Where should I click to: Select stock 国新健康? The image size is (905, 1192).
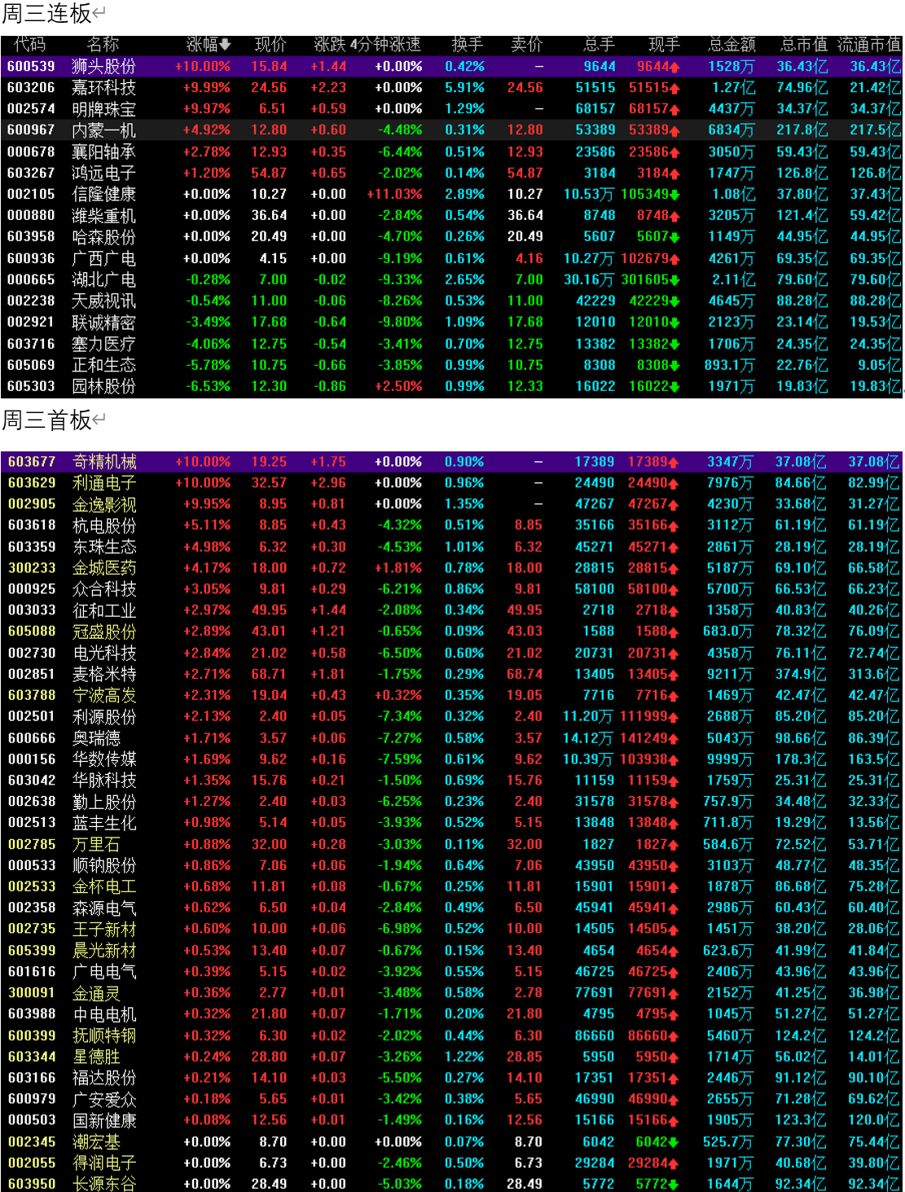(104, 1120)
